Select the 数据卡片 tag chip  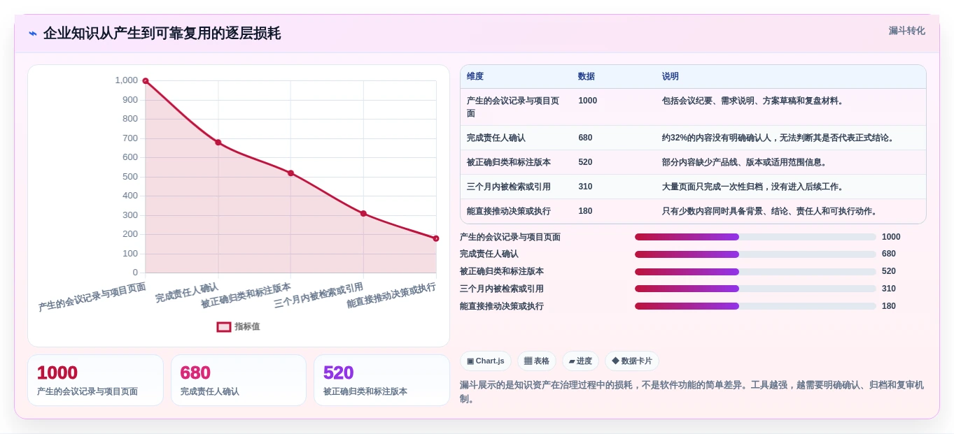(x=632, y=361)
